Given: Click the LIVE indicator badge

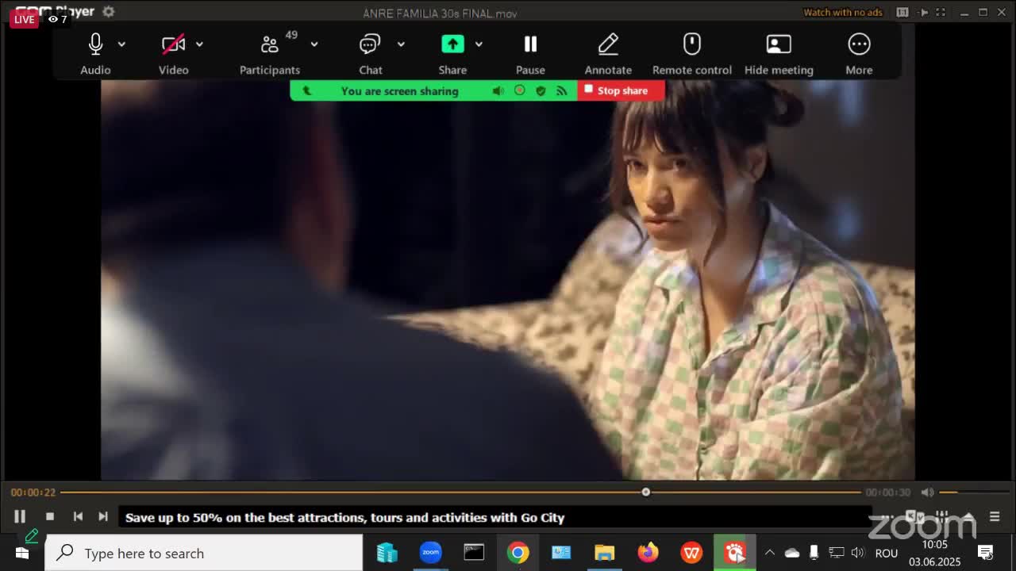Looking at the screenshot, I should click(x=24, y=19).
